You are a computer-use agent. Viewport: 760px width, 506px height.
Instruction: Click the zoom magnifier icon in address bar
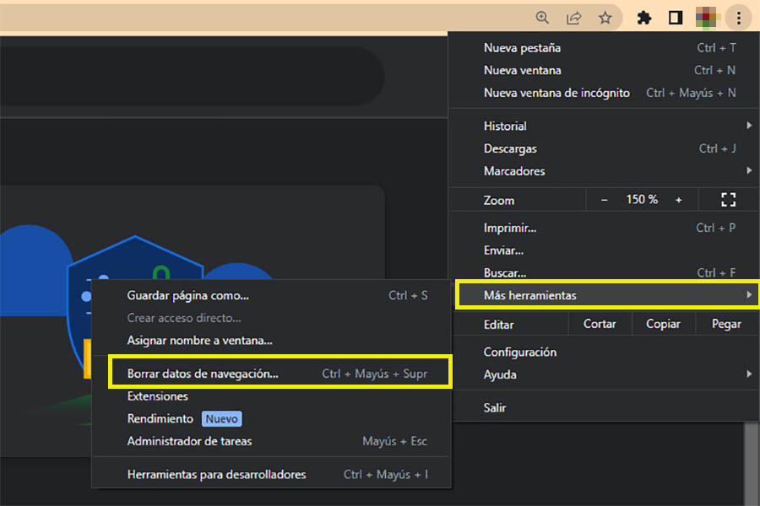542,18
